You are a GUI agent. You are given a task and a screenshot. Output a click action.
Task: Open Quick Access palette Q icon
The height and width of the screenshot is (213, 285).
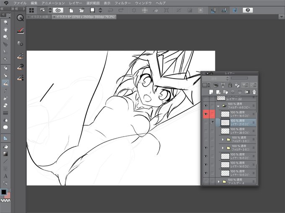(20, 18)
